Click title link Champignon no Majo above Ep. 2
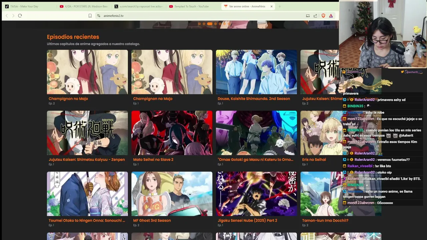This screenshot has height=240, width=427. (x=68, y=99)
